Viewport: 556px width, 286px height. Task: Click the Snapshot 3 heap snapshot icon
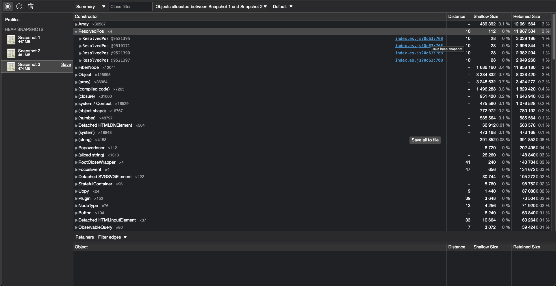tap(11, 66)
